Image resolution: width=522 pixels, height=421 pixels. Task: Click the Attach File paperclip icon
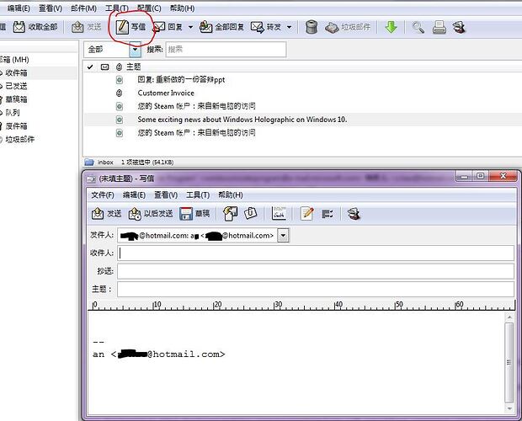point(250,214)
